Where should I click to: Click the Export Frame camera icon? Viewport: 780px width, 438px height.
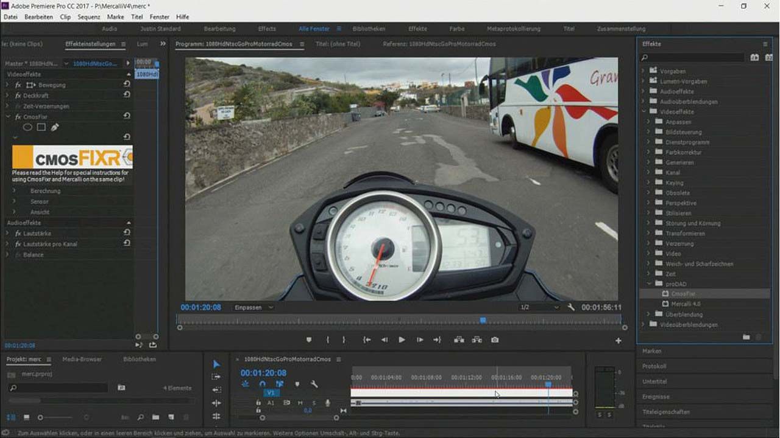tap(495, 340)
